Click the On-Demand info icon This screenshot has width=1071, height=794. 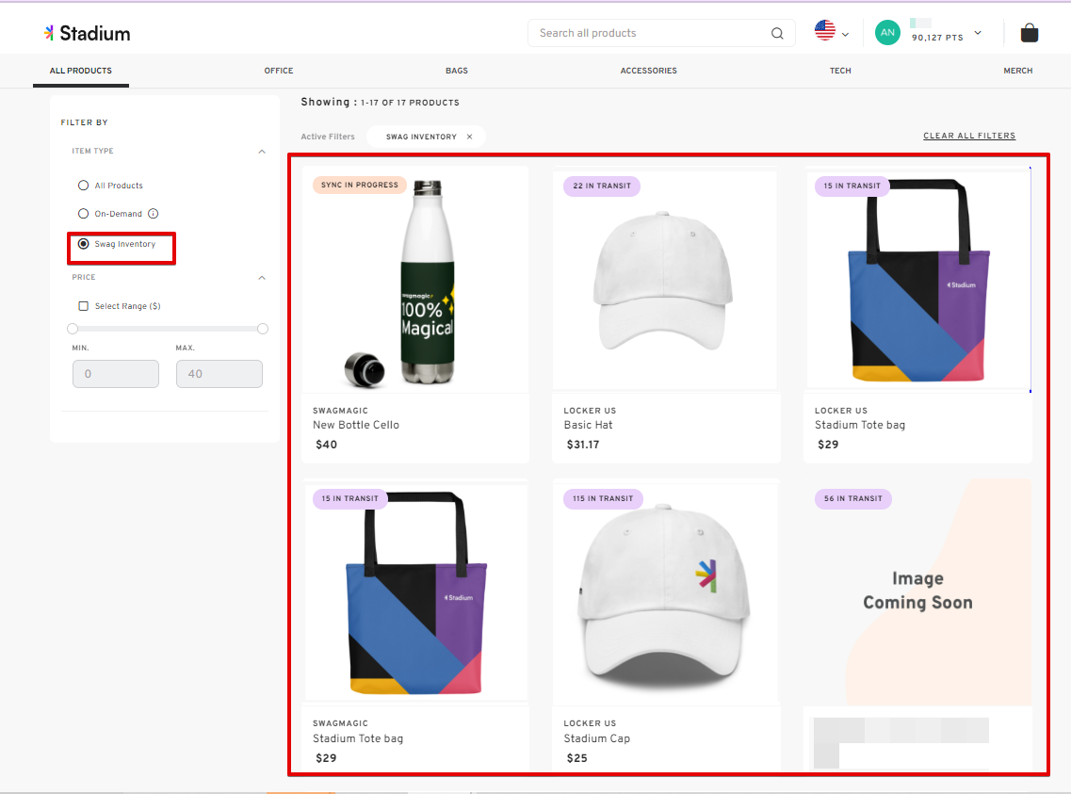point(153,214)
